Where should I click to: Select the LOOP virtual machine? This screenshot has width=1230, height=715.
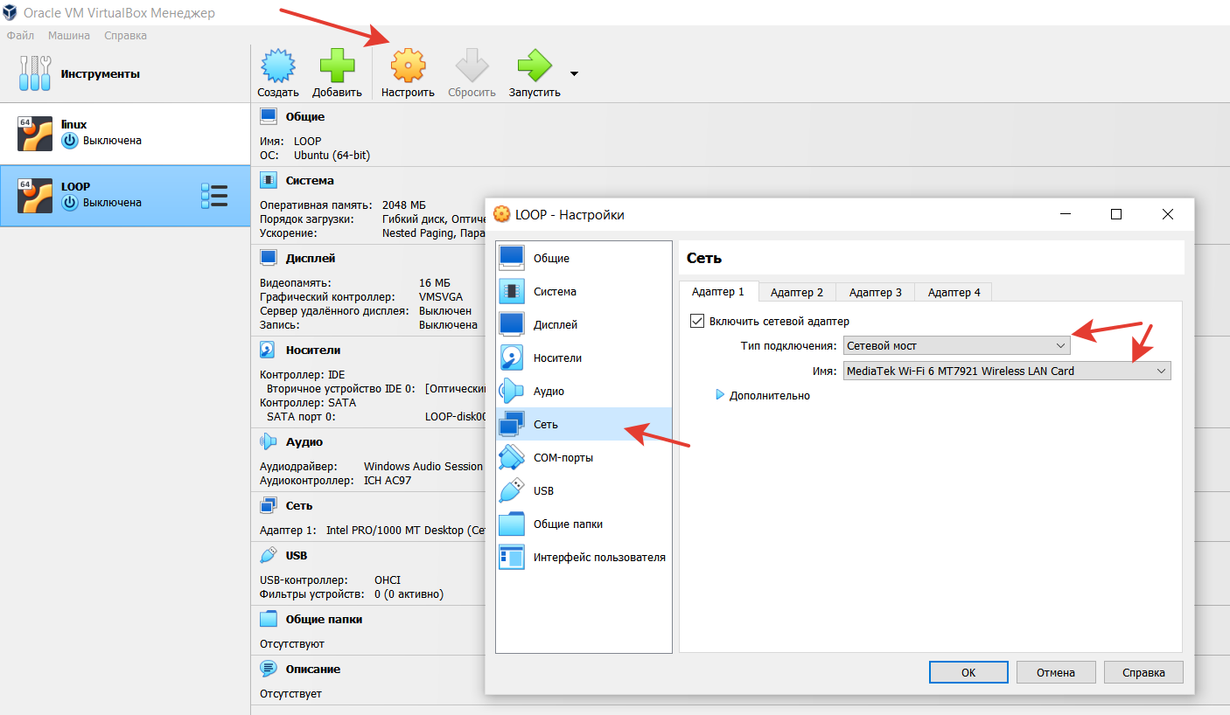pyautogui.click(x=125, y=195)
